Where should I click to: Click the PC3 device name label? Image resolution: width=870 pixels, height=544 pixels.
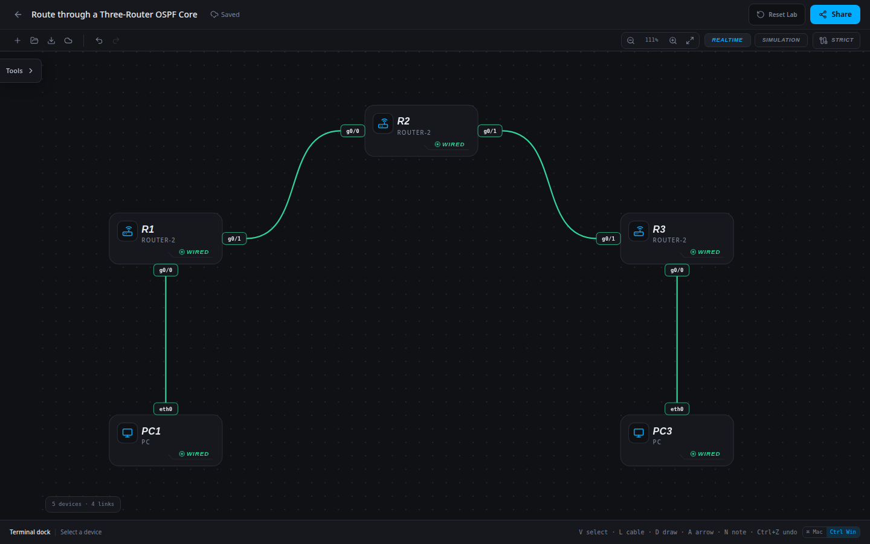662,431
